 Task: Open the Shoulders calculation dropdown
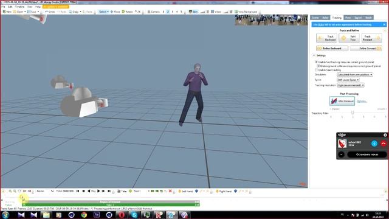pos(355,74)
